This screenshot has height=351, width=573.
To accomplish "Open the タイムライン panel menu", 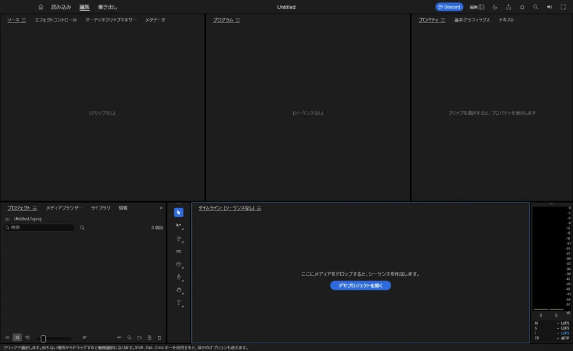I will point(259,208).
